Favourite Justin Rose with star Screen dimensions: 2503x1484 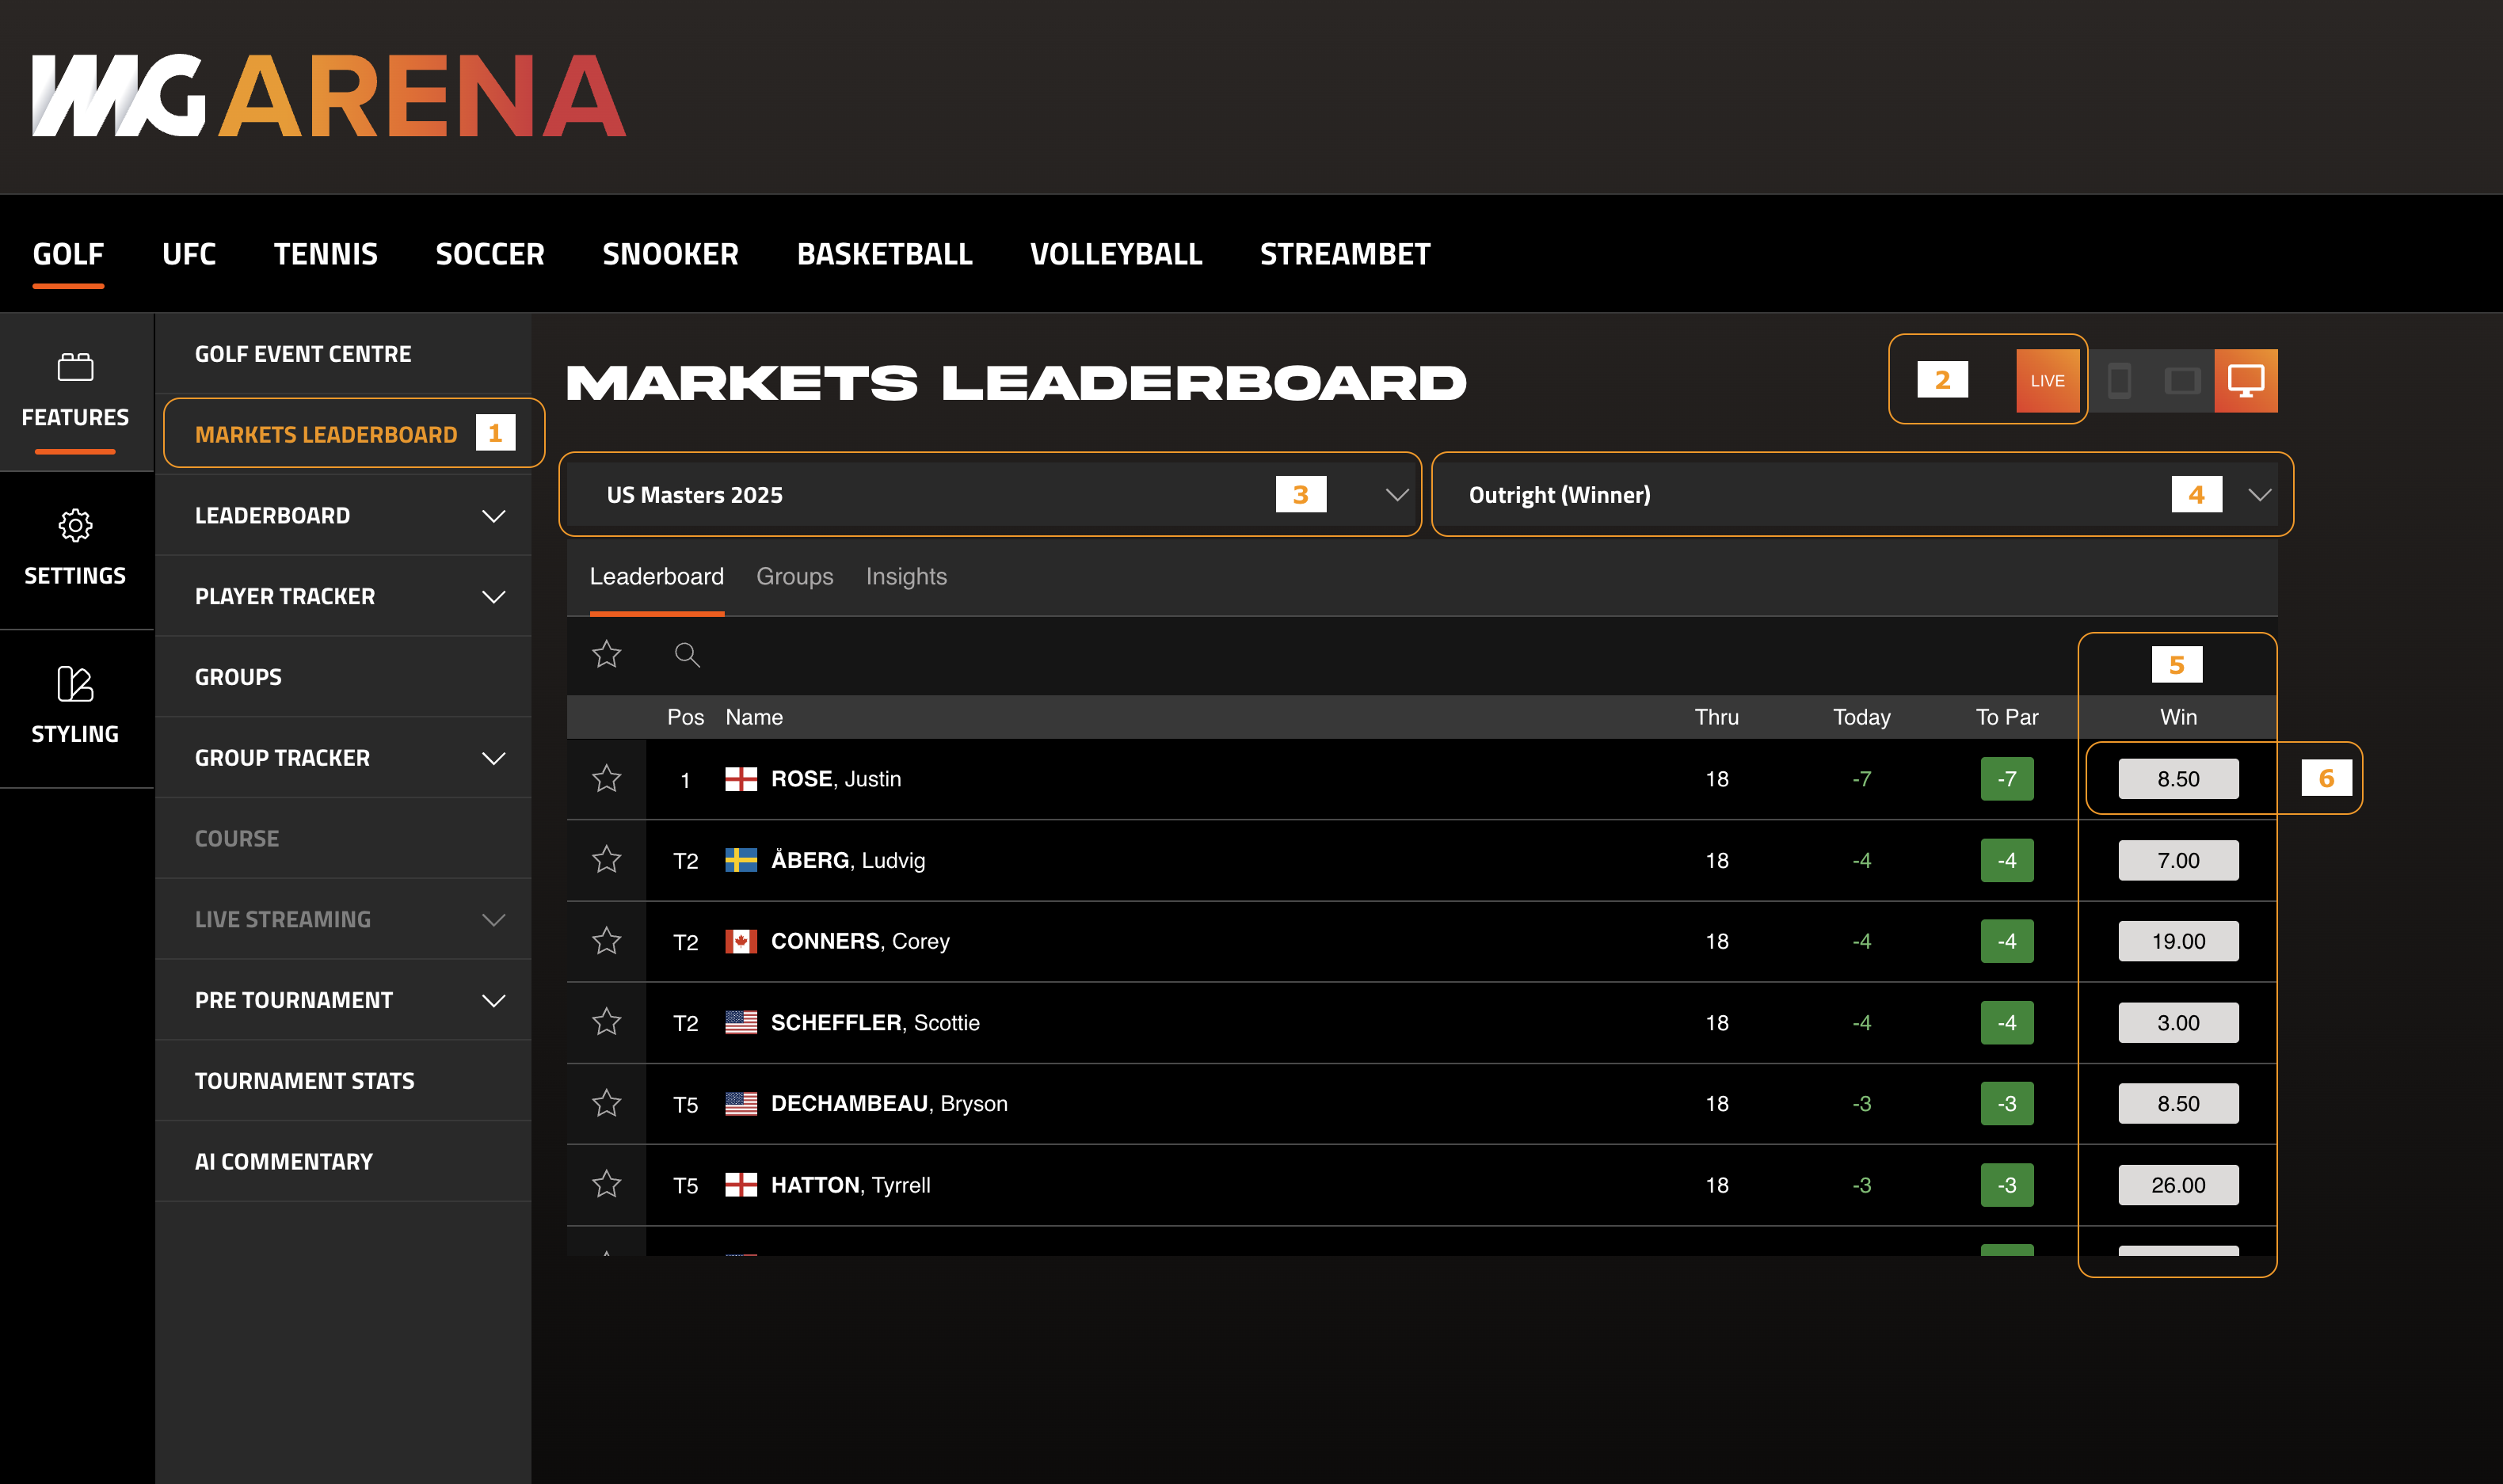tap(607, 779)
